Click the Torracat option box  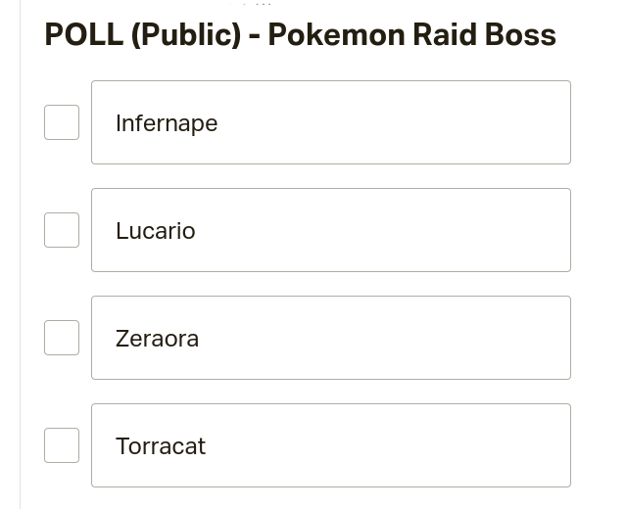tap(331, 445)
